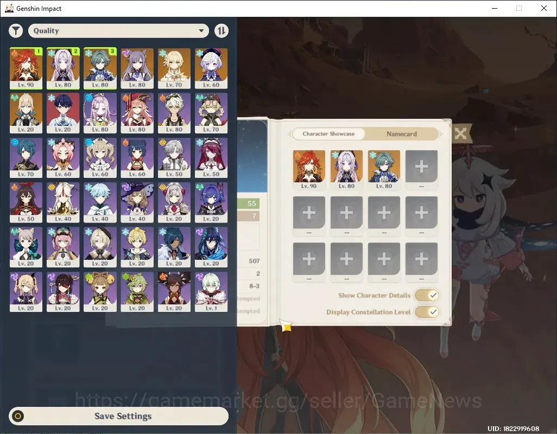Screen dimensions: 557x434
Task: Pick Collei Lv. 20 with green hair
Action: point(137,292)
